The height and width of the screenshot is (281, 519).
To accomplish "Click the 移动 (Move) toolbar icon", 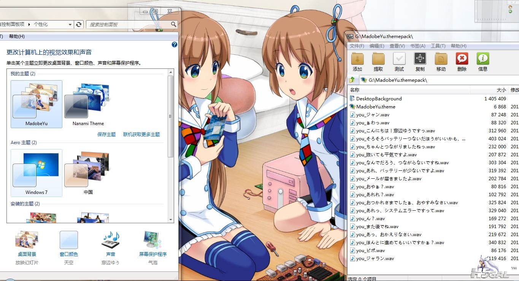I will (441, 59).
